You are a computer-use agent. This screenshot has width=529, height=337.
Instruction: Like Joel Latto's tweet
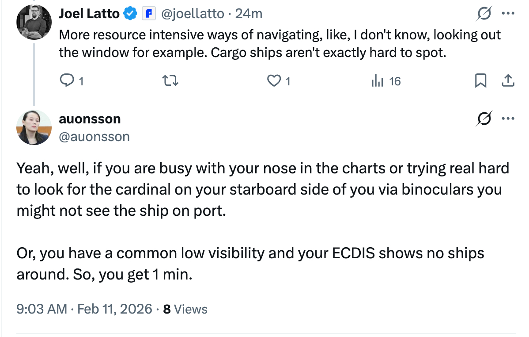point(275,81)
